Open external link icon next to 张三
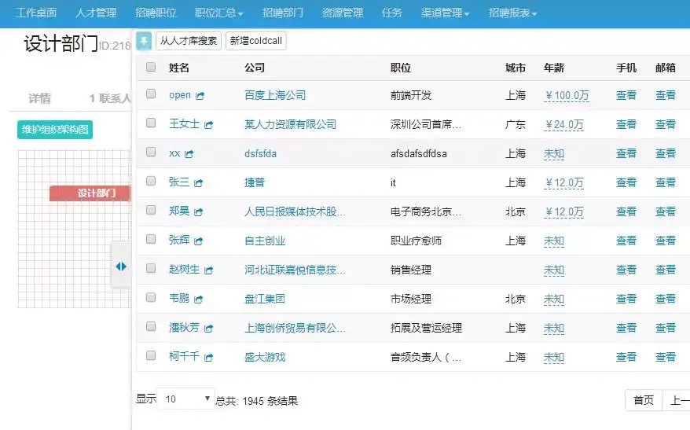 pyautogui.click(x=199, y=182)
